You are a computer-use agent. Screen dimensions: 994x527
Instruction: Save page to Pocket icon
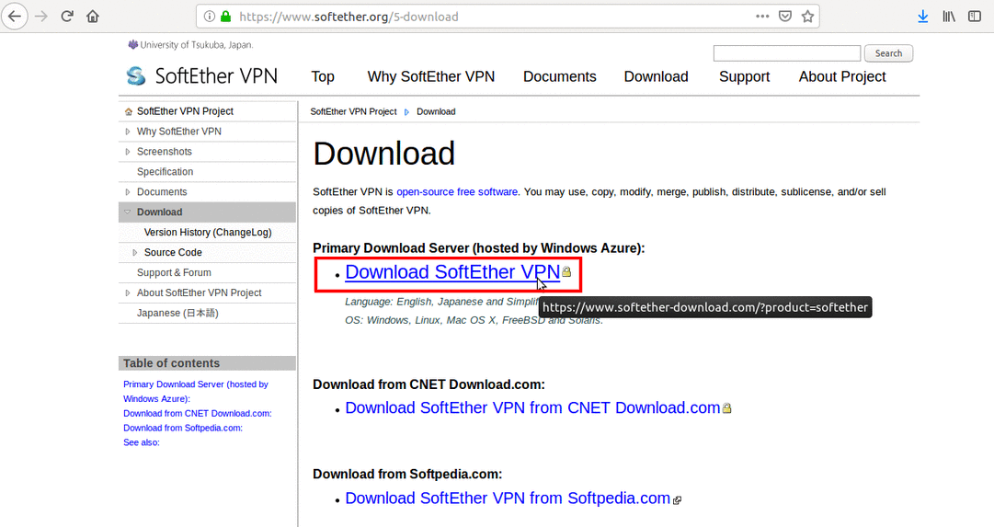coord(784,17)
